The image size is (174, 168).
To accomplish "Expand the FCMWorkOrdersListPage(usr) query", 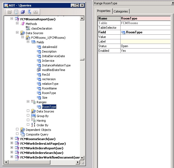I will [x=12, y=143].
